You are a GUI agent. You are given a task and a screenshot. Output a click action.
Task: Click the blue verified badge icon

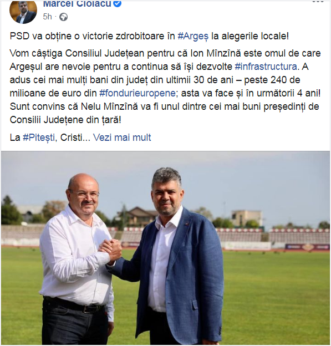[118, 3]
